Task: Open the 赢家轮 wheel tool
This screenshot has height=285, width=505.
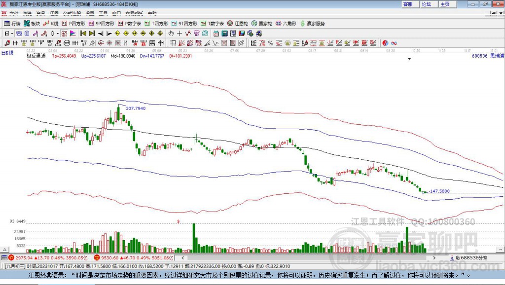Action: (262, 23)
